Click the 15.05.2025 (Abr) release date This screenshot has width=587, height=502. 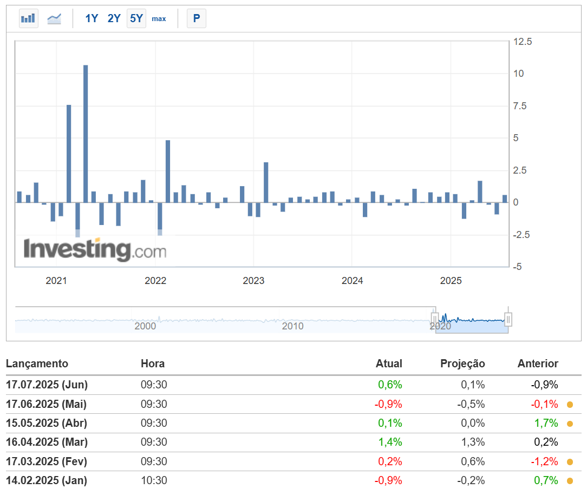pos(47,423)
